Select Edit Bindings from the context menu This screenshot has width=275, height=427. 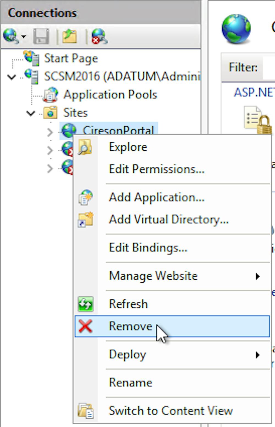[x=148, y=247]
